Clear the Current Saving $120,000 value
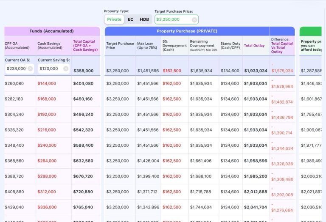 pos(66,69)
